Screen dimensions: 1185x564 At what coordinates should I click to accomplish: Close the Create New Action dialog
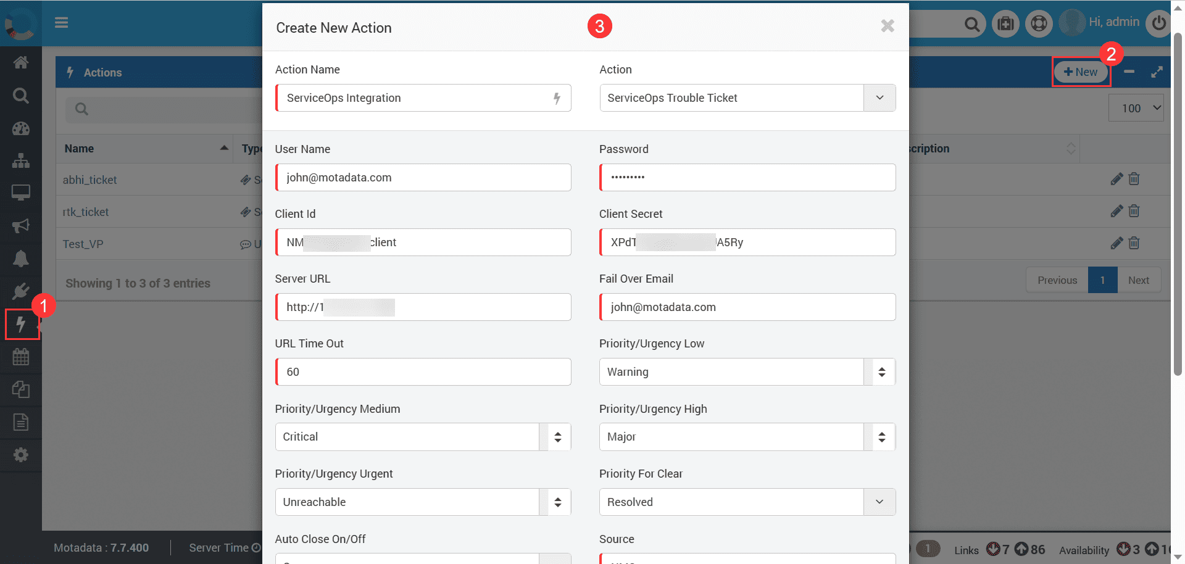(888, 26)
